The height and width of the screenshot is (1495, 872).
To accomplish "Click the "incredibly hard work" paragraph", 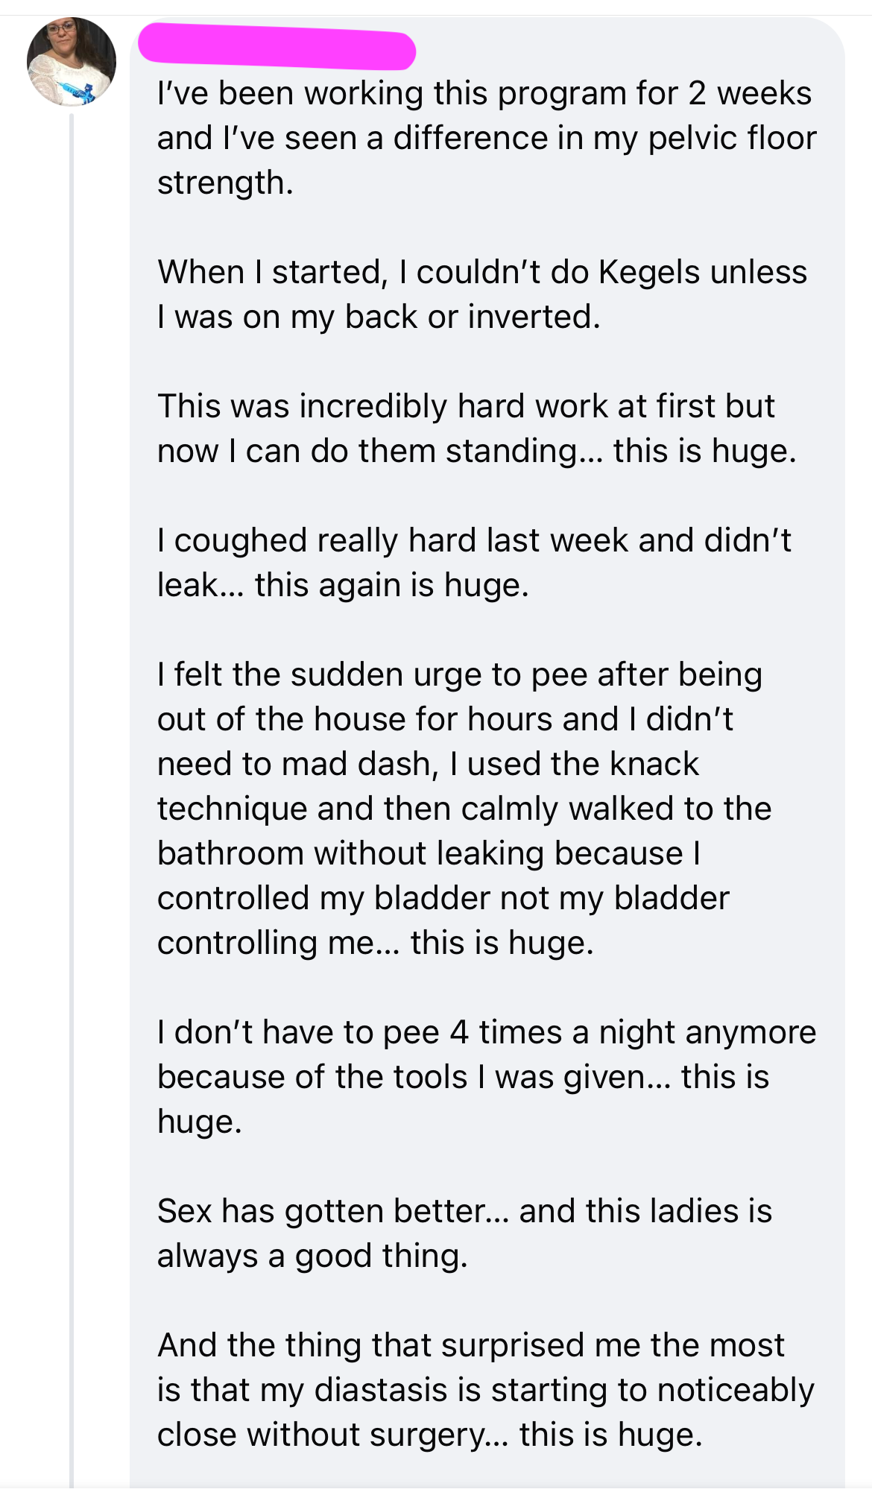I will point(476,429).
